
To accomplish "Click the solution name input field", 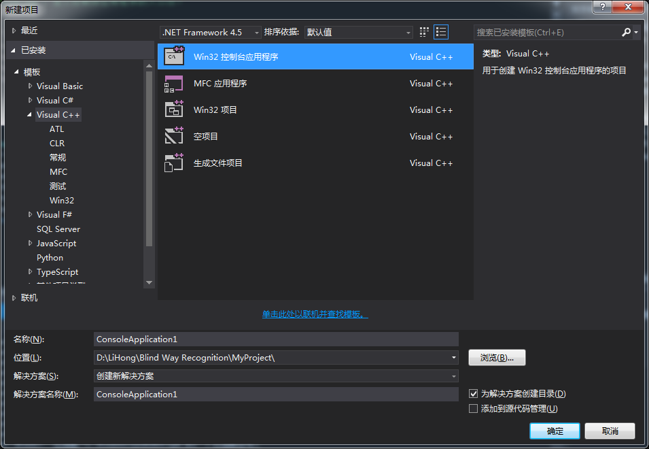I will coord(276,395).
